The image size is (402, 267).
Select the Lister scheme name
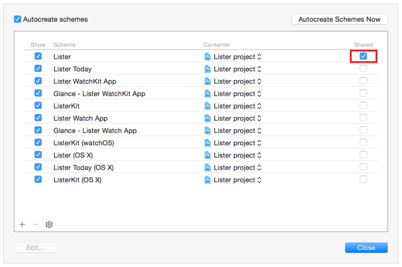tap(62, 57)
